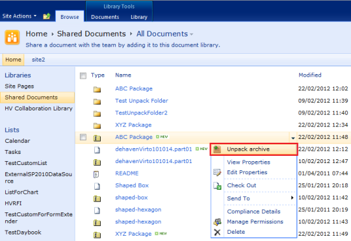Switch to the Documents ribbon tab
Image resolution: width=351 pixels, height=241 pixels.
(105, 17)
